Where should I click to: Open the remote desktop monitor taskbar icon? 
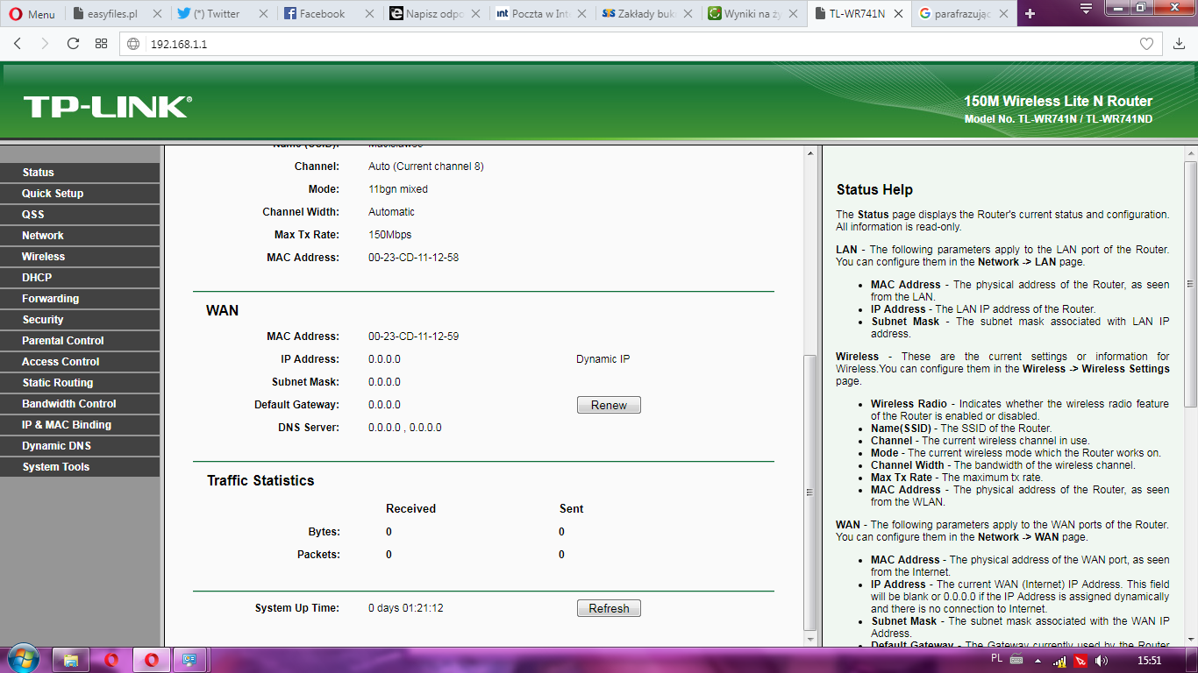(189, 660)
